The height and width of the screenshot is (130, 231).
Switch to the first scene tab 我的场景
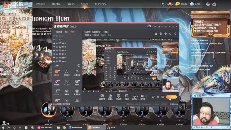coord(59,32)
